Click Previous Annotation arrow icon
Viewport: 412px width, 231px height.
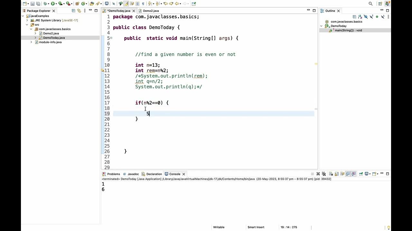click(157, 4)
